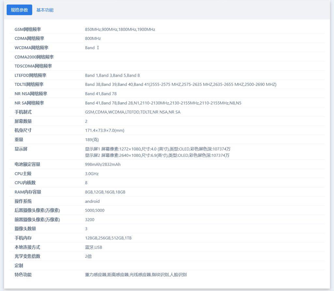334x291 pixels.
Task: Click the CPU主频 value 3.0GHz
Action: 92,174
